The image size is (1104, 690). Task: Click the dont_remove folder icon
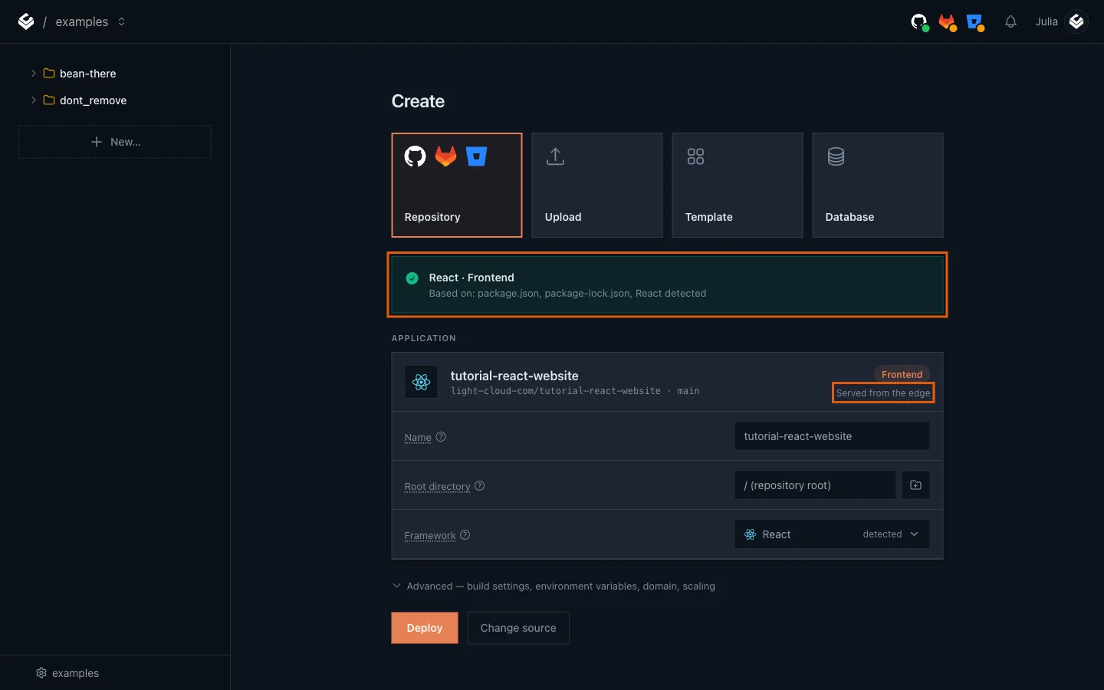(49, 100)
